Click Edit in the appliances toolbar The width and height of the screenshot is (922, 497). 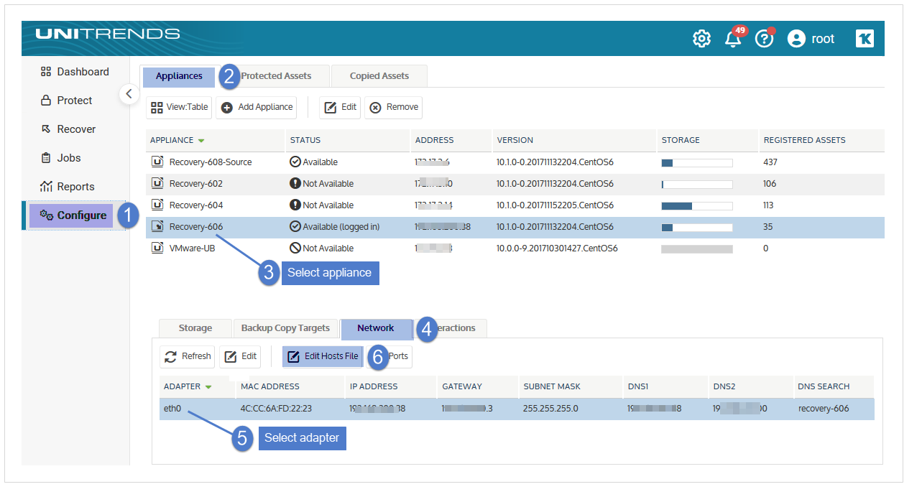340,107
